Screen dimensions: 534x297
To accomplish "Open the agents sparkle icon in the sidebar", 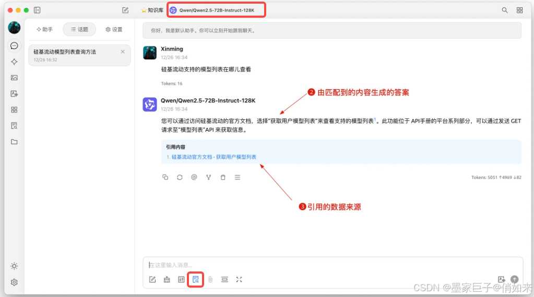I will pos(14,61).
